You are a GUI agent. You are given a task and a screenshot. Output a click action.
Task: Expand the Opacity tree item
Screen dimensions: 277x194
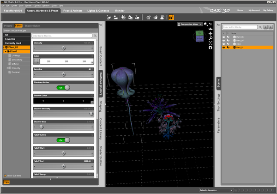(x=7, y=68)
